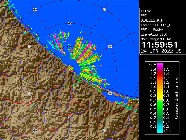The width and height of the screenshot is (186, 140).
Task: Select the 'PPI' scan type label
Action: coord(144,16)
